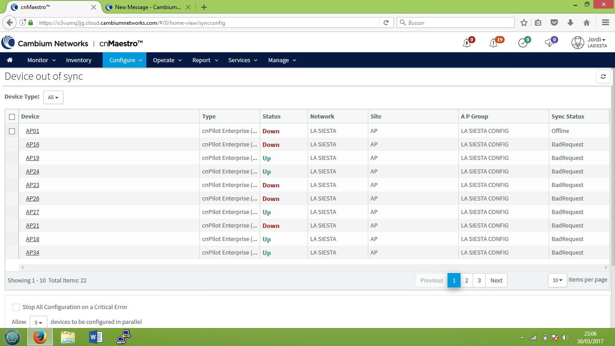Open the PuTTY icon in taskbar
The image size is (615, 346).
(x=123, y=337)
